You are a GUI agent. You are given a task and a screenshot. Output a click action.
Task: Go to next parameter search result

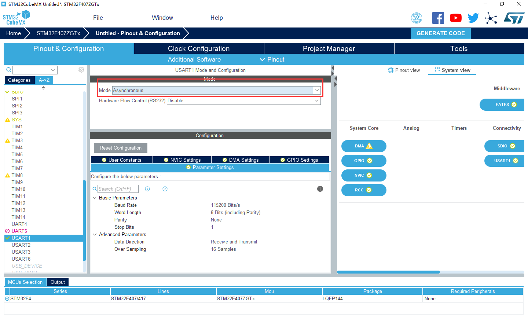pos(165,189)
